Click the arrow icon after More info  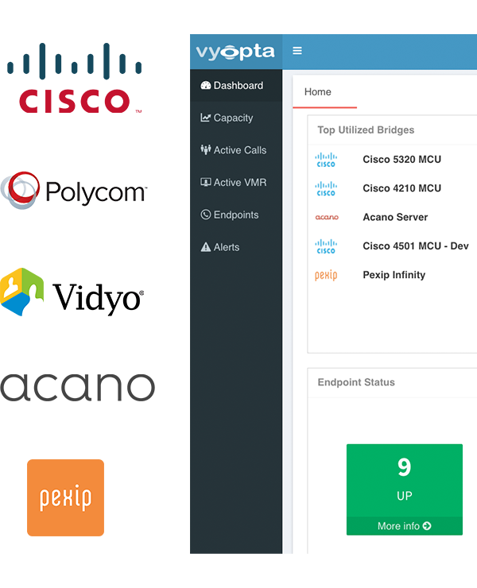[427, 526]
